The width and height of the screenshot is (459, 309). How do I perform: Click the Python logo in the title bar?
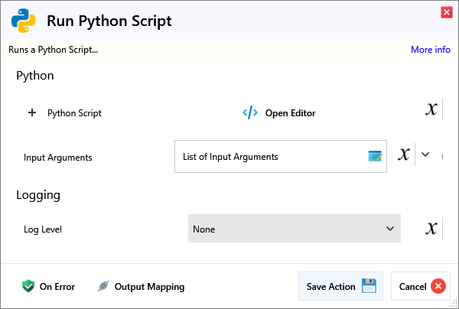[x=24, y=21]
